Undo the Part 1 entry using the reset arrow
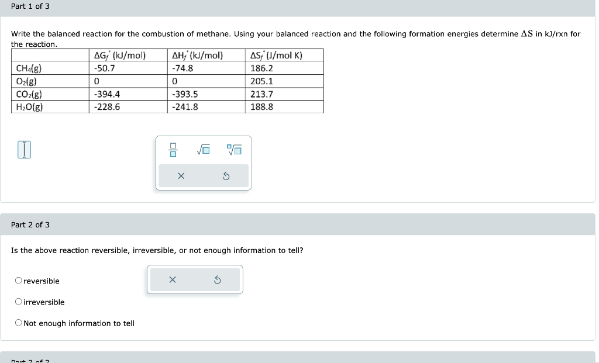The height and width of the screenshot is (363, 599). [225, 175]
